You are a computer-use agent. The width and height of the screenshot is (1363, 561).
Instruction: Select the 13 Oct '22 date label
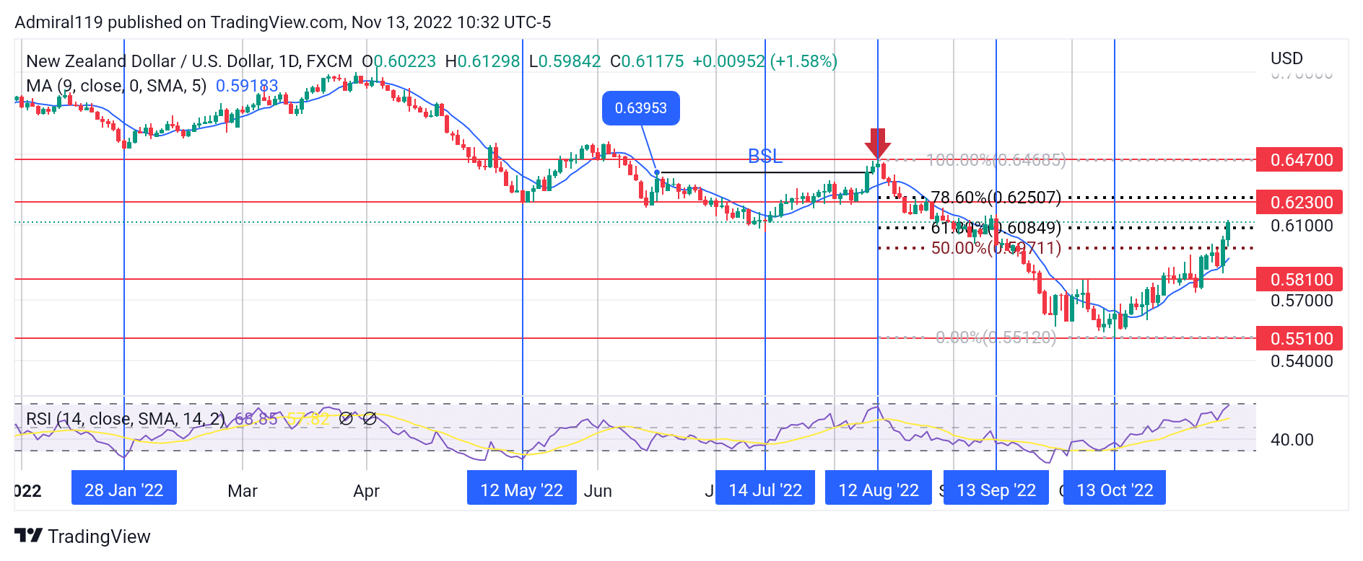(1115, 490)
